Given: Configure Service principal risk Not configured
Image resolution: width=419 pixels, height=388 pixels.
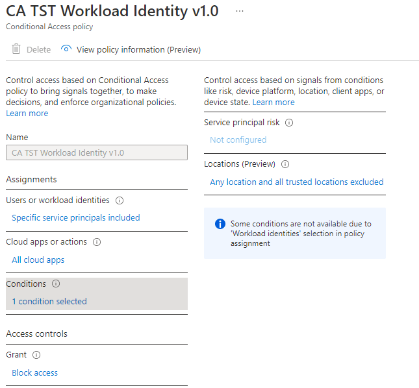Looking at the screenshot, I should click(238, 140).
